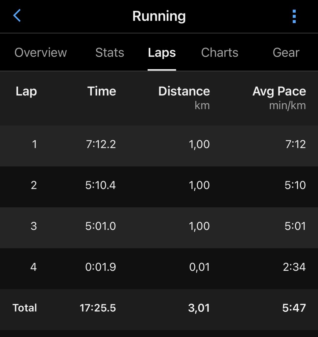Screen dimensions: 318x337
Task: Go to the Charts tab
Action: click(220, 53)
